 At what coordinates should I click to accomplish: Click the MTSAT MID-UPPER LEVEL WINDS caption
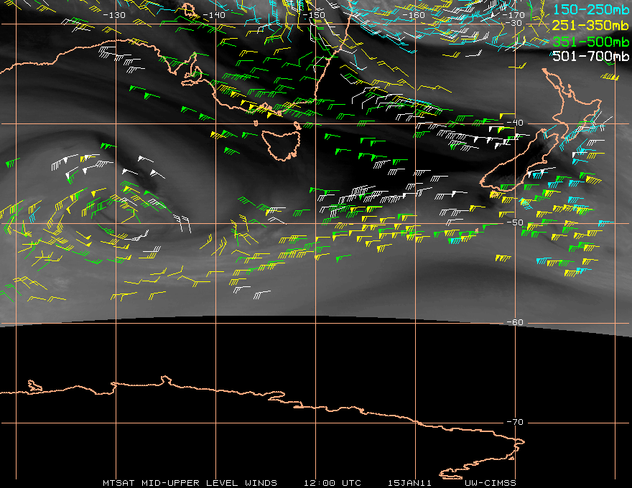click(190, 483)
